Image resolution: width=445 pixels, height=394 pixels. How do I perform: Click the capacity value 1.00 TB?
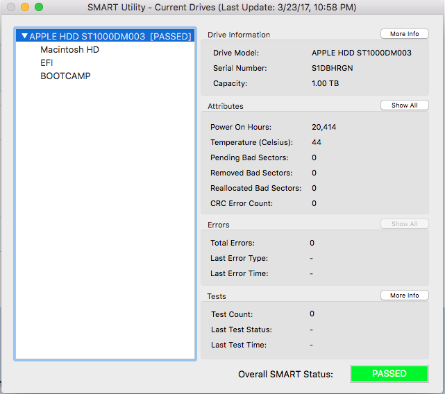pos(325,83)
